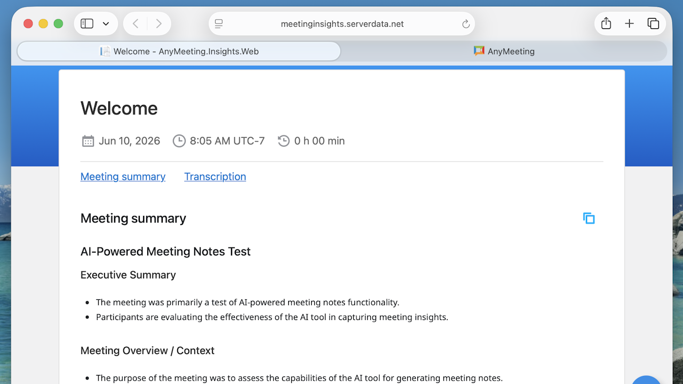The width and height of the screenshot is (683, 384).
Task: Click bullet about test of AI-powered meeting notes
Action: coord(248,302)
